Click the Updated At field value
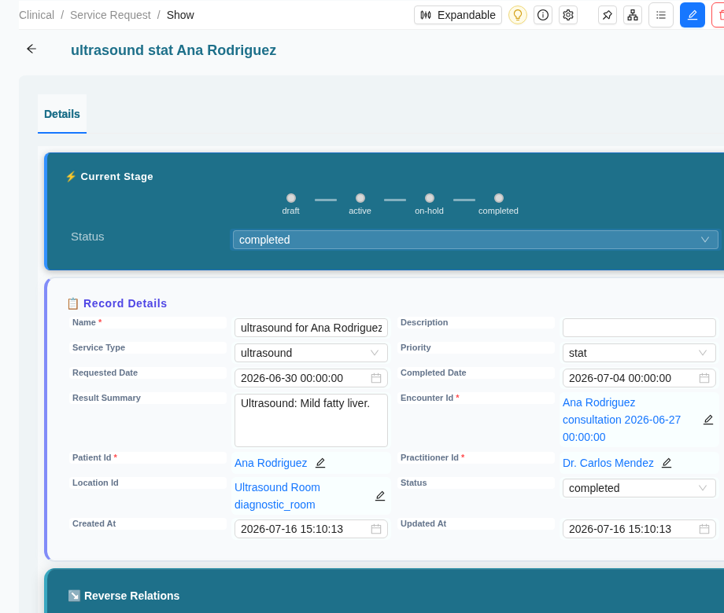Image resolution: width=724 pixels, height=613 pixels. tap(619, 529)
